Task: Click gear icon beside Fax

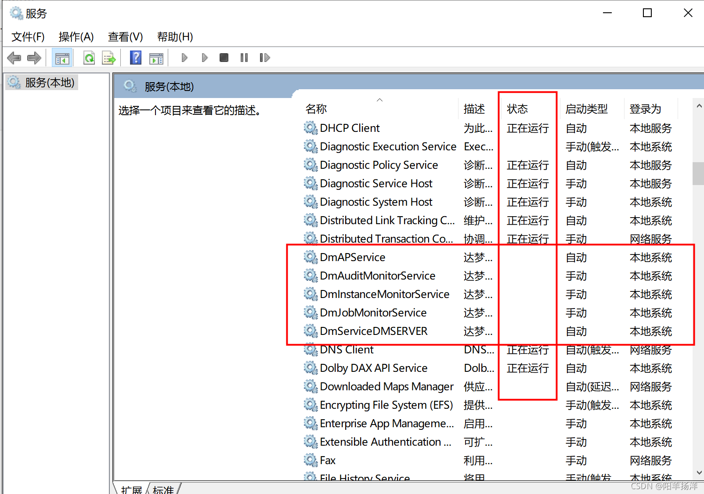Action: click(x=310, y=460)
